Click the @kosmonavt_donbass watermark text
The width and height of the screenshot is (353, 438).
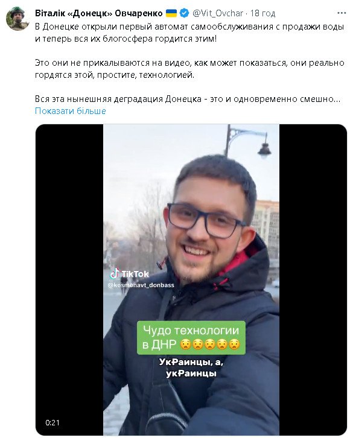pos(141,285)
